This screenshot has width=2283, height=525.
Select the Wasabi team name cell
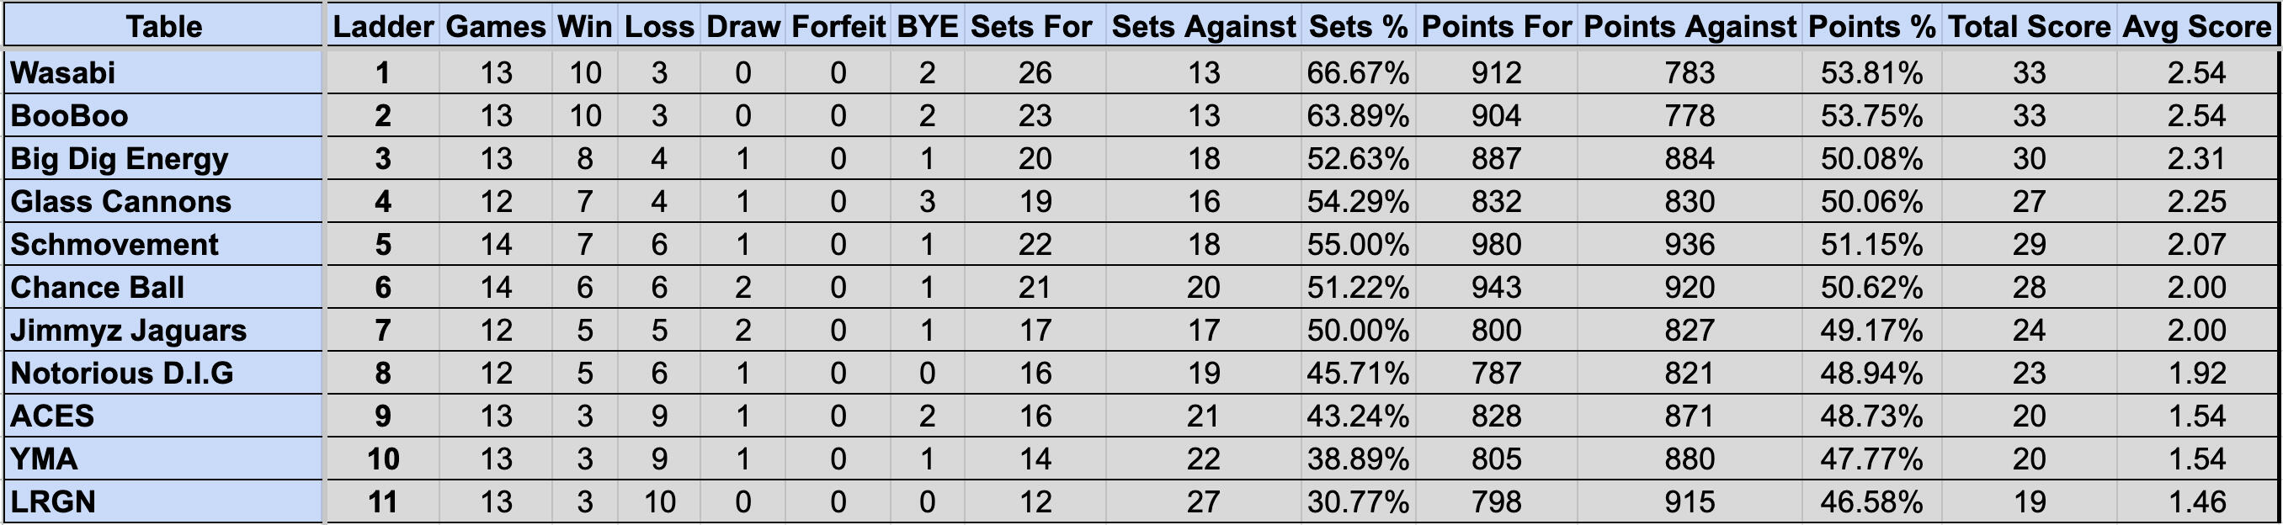coord(164,72)
